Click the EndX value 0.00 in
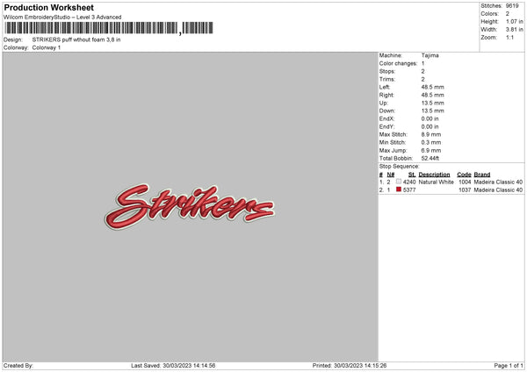 (x=430, y=118)
